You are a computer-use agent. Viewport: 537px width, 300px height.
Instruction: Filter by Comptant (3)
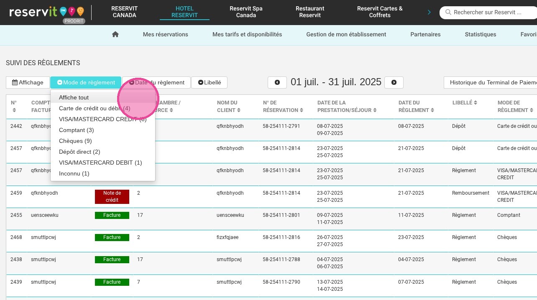tap(103, 130)
